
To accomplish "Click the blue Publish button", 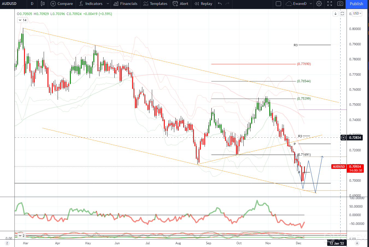I will tap(356, 4).
